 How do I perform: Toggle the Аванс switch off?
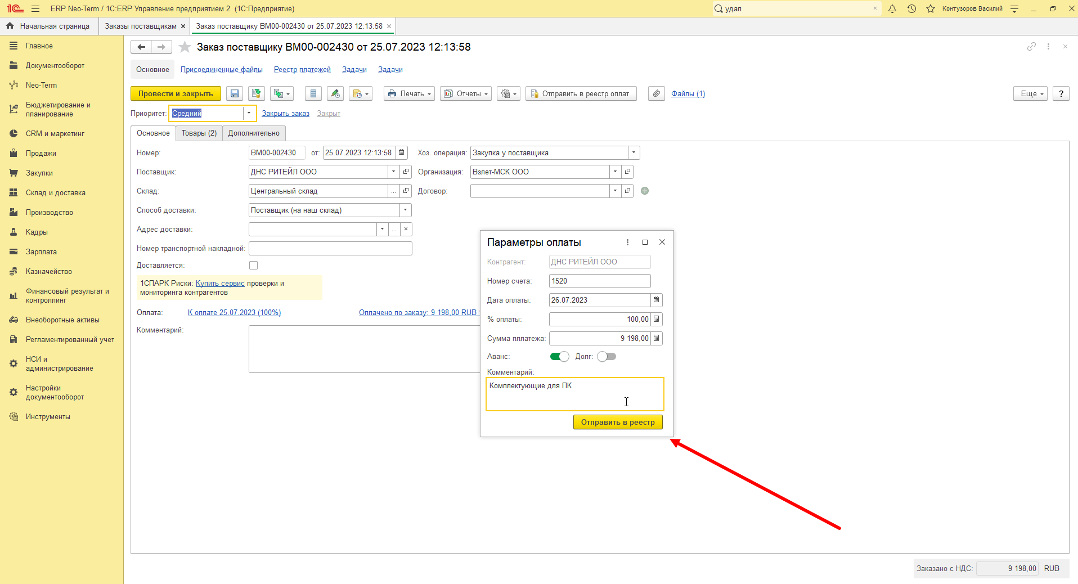click(x=559, y=356)
